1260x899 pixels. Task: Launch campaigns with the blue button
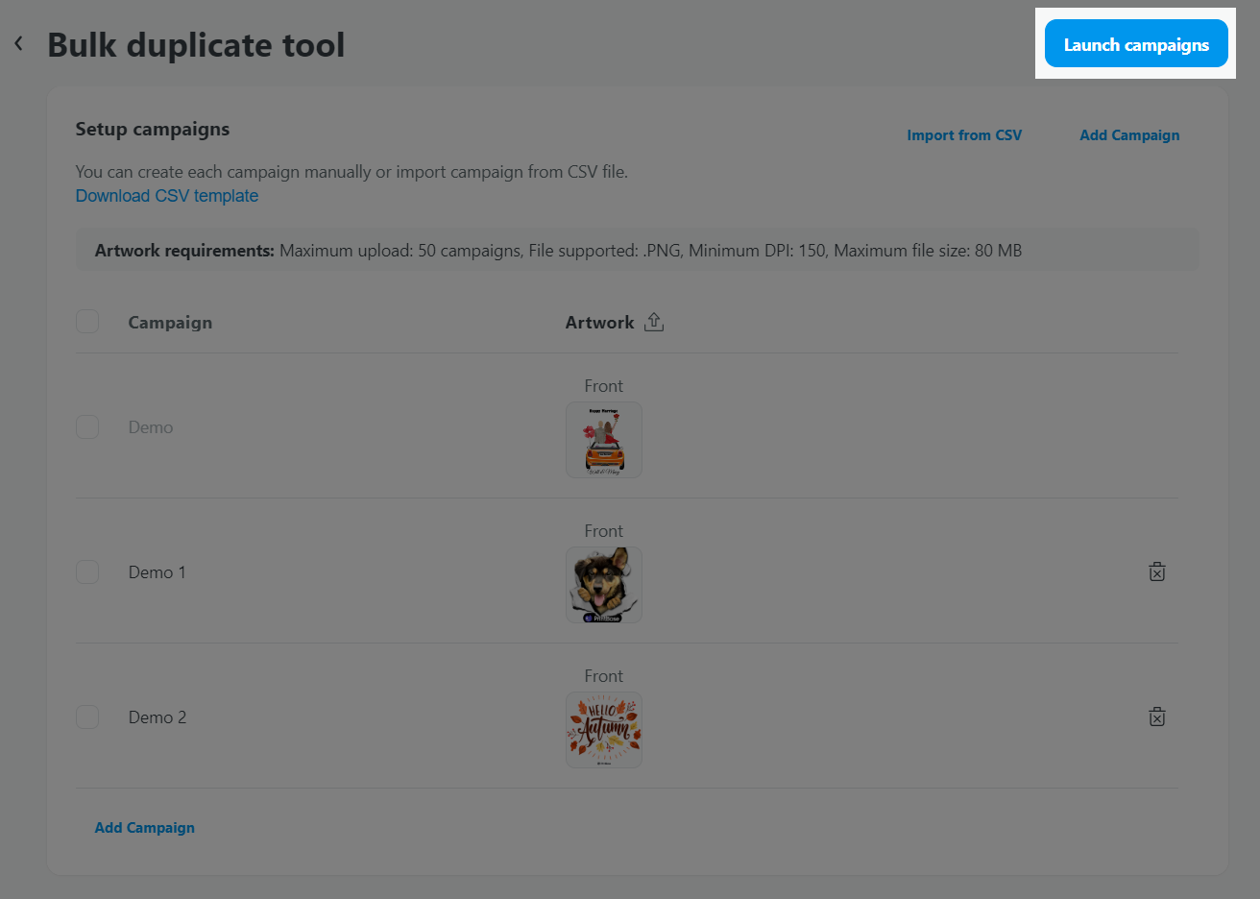coord(1136,44)
